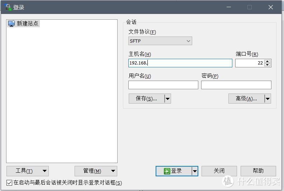Click the 帮助 button
The height and width of the screenshot is (191, 284).
258,171
